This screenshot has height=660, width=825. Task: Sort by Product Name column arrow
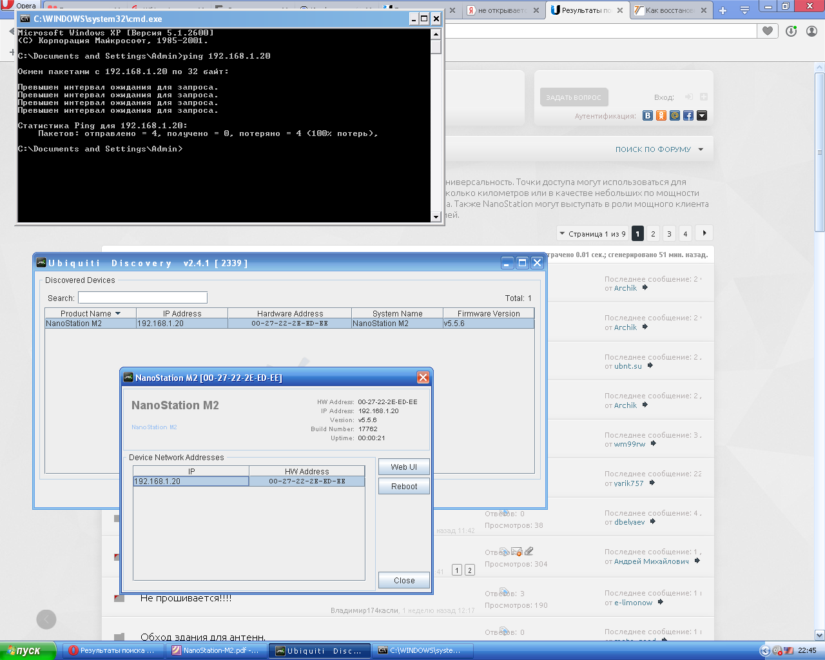tap(118, 313)
